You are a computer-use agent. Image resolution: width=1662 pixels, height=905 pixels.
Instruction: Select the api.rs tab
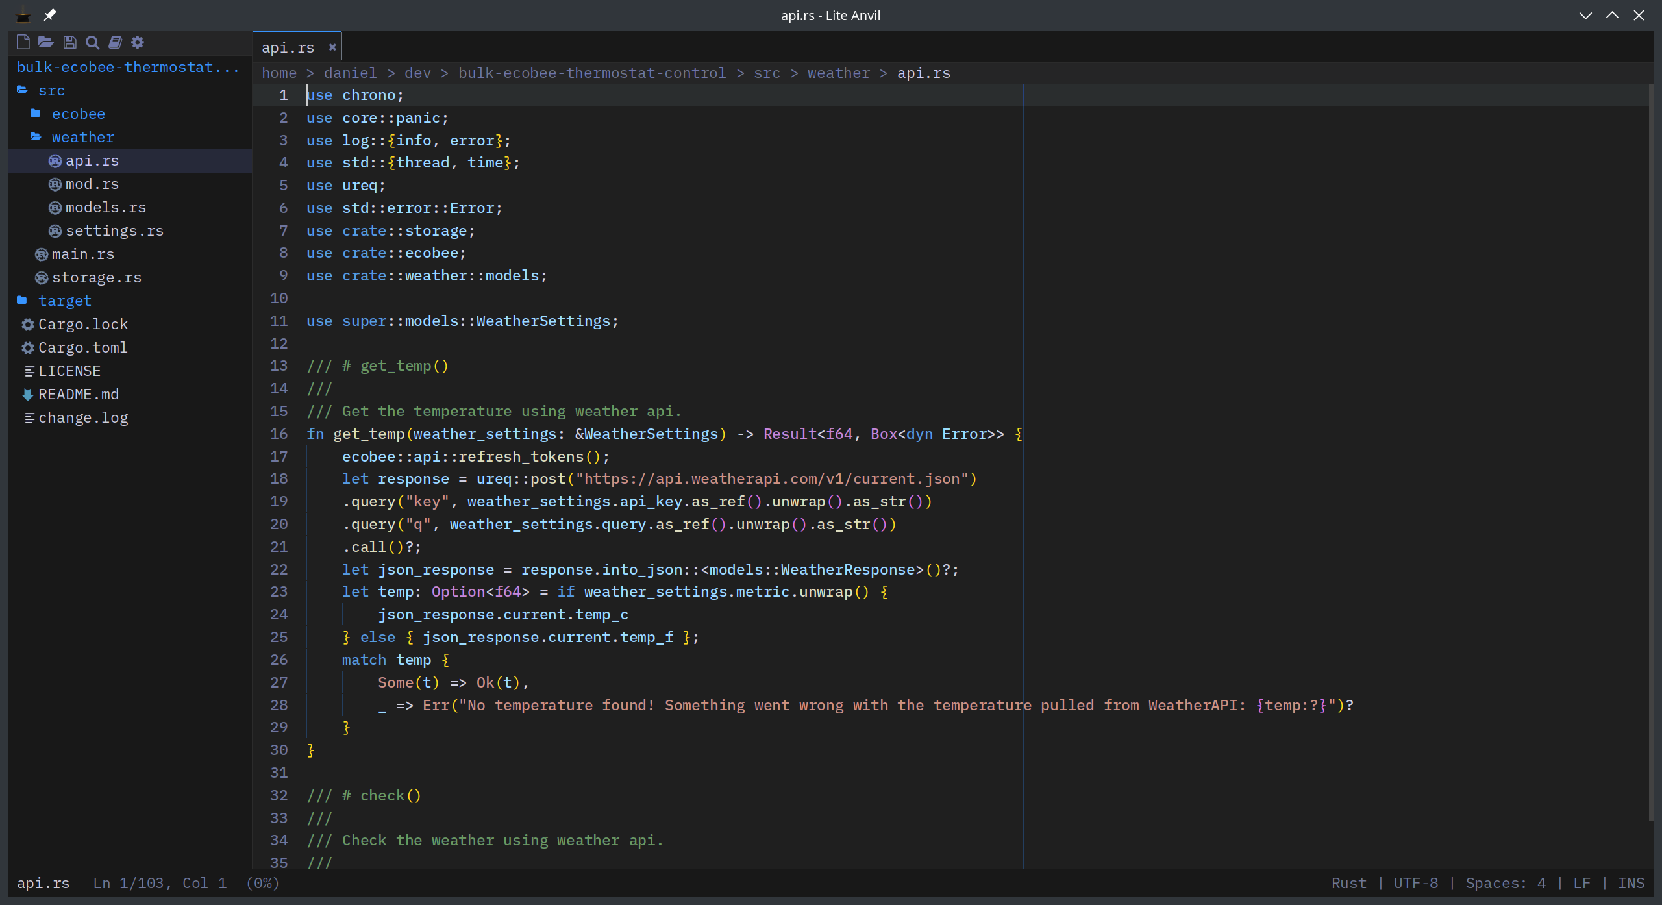(288, 47)
